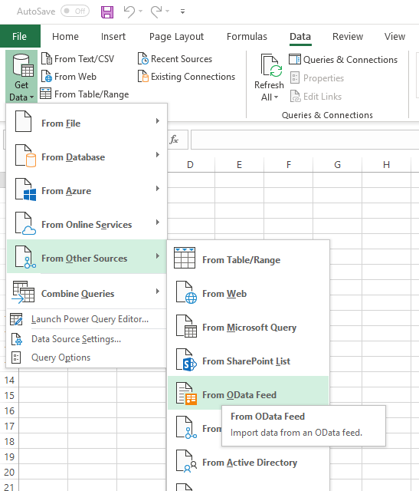Screen dimensions: 419x491
Task: Click From Table/Range in the ribbon
Action: 85,94
